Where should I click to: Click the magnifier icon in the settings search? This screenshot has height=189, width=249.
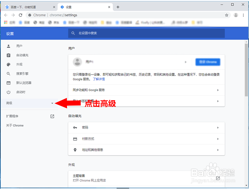point(73,33)
